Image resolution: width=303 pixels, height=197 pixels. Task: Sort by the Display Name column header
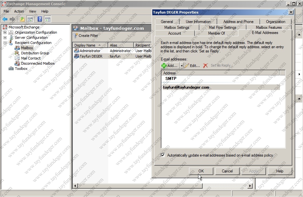[x=90, y=45]
